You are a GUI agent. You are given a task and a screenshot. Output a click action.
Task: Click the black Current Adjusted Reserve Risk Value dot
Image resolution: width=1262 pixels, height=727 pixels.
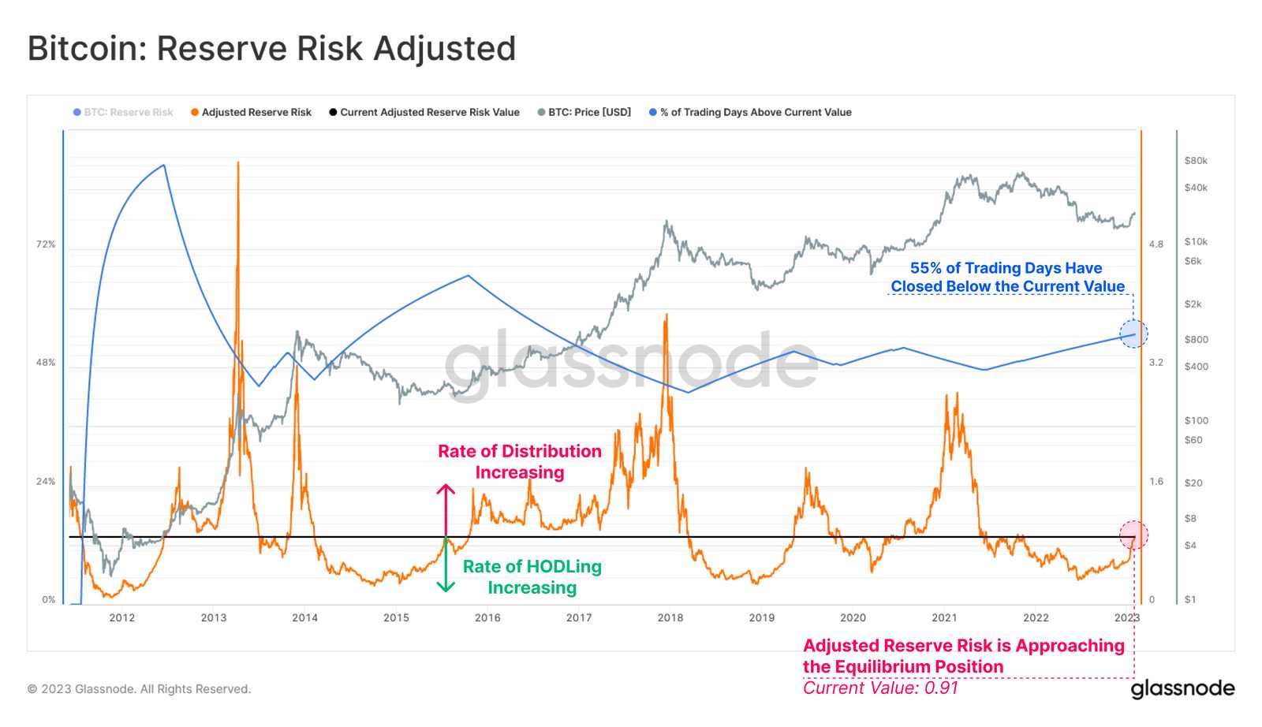tap(334, 113)
